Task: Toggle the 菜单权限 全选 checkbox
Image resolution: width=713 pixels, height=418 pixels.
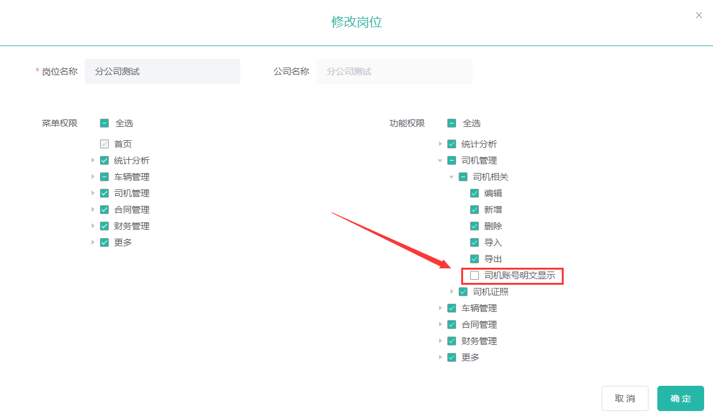Action: [104, 123]
